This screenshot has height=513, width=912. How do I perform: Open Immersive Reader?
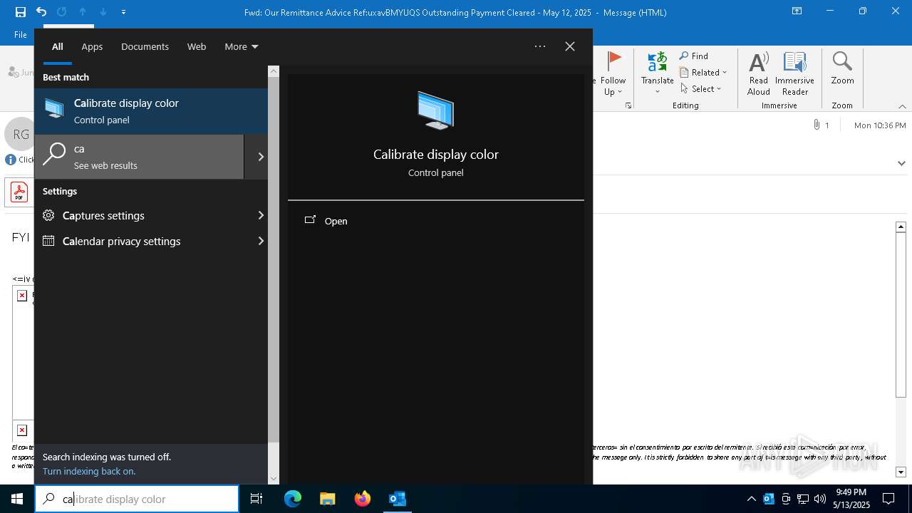pyautogui.click(x=794, y=73)
